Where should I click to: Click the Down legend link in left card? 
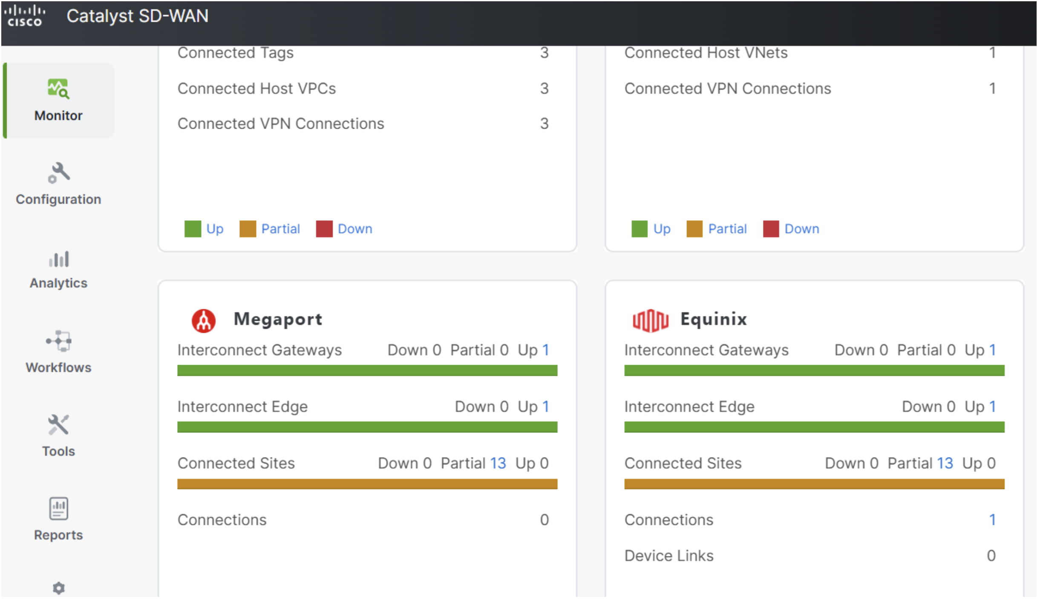point(355,229)
